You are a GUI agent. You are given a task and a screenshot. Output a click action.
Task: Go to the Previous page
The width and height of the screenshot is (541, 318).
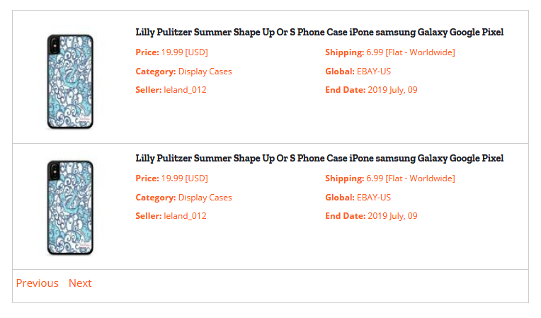tap(38, 283)
